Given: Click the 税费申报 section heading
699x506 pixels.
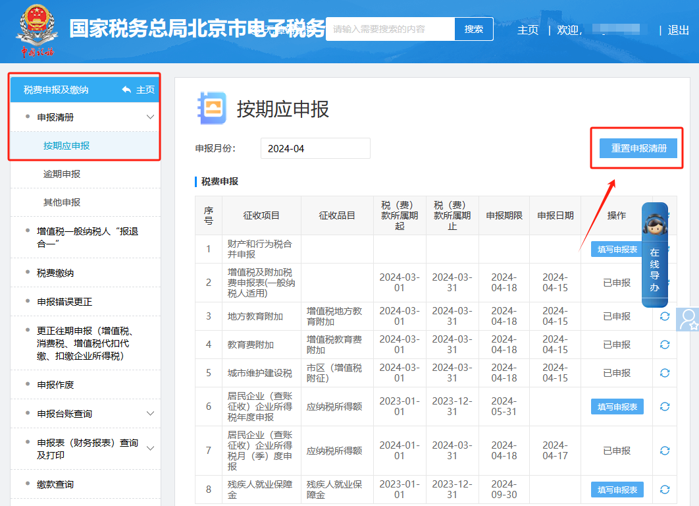Looking at the screenshot, I should (x=220, y=182).
